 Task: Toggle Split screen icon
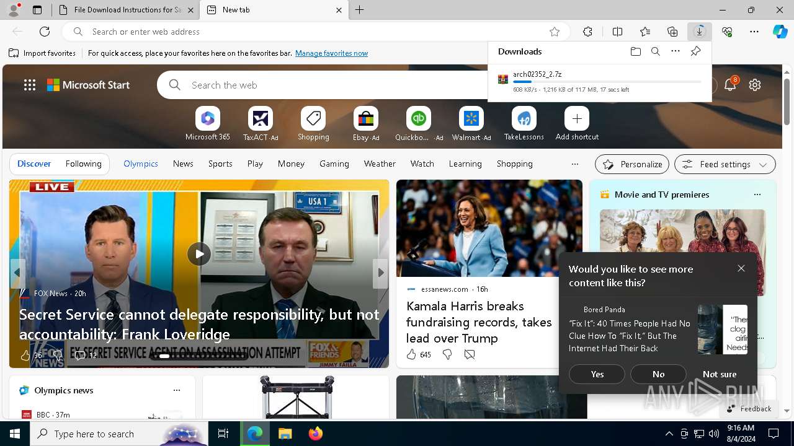click(617, 32)
